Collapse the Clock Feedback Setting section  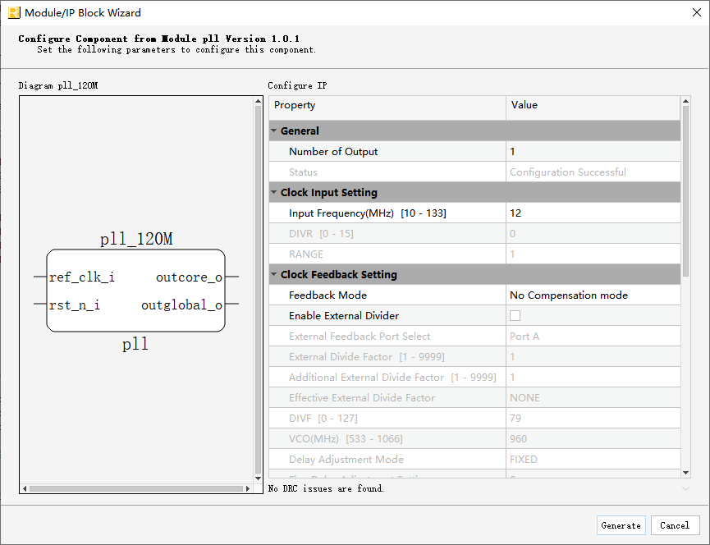pos(273,275)
